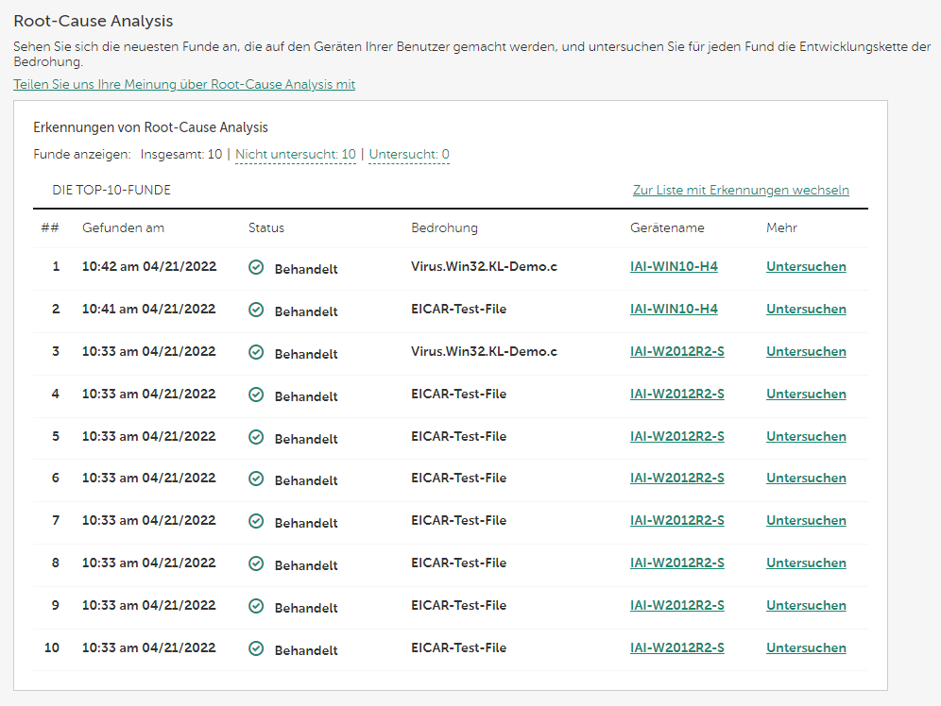Select the Behandelt status icon on row 3
Screen dimensions: 941x706
(256, 351)
